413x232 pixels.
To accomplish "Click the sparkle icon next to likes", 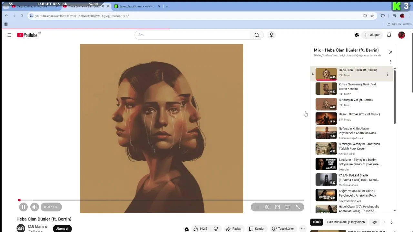I will tap(186, 229).
